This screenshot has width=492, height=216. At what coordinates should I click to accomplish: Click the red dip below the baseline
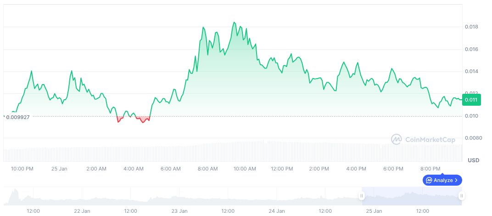click(x=120, y=120)
